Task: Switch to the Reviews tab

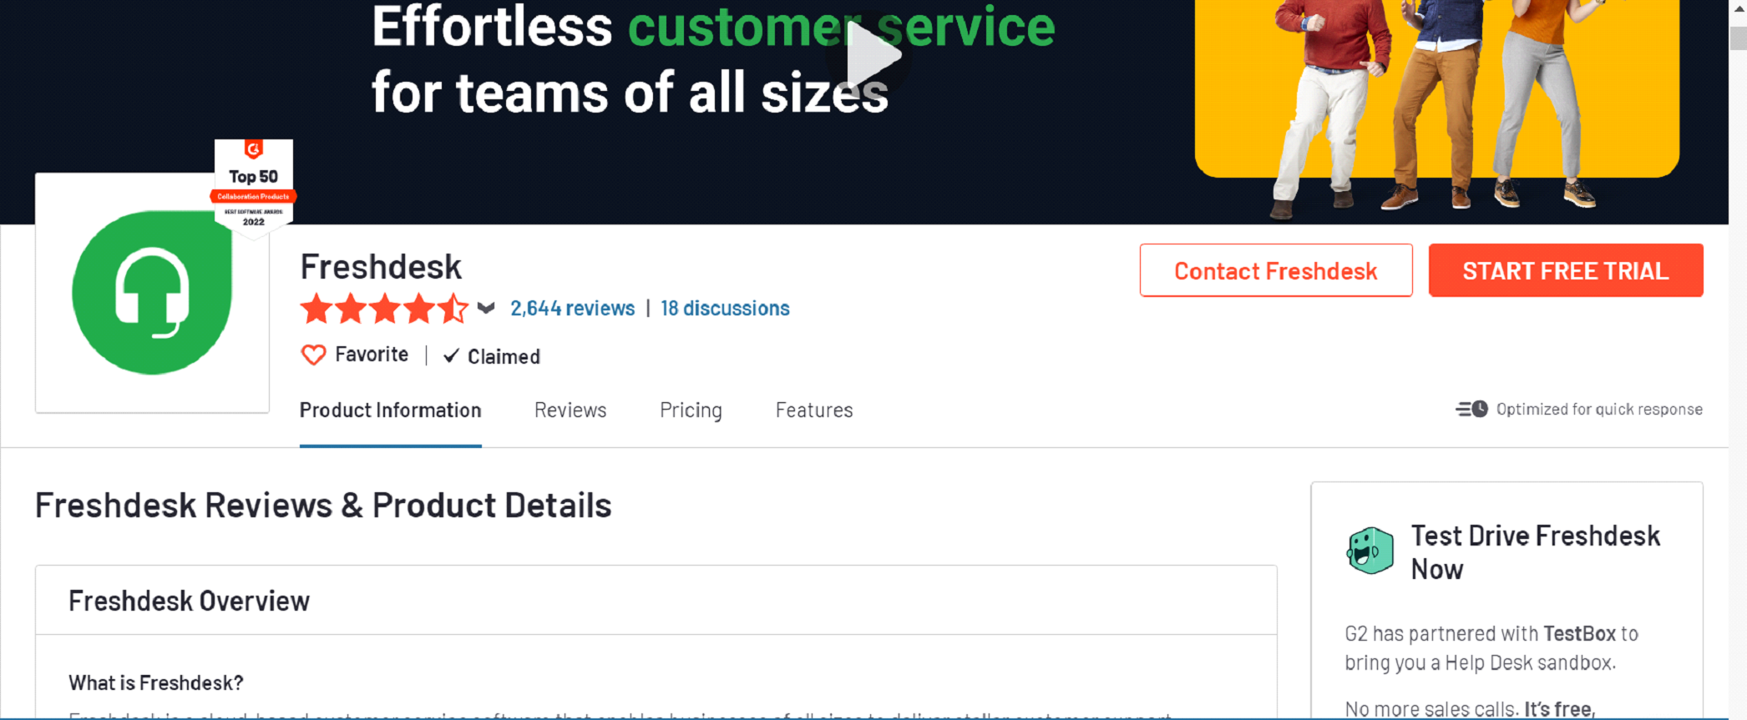Action: pos(570,410)
